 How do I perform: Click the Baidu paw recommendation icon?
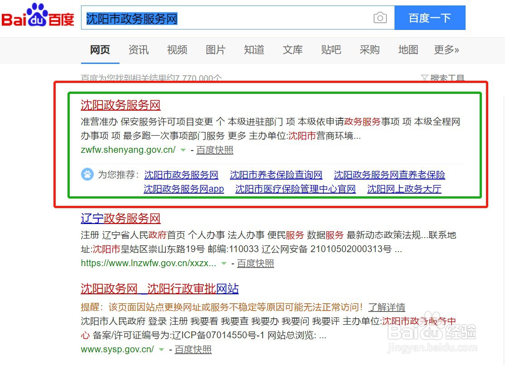(x=87, y=175)
